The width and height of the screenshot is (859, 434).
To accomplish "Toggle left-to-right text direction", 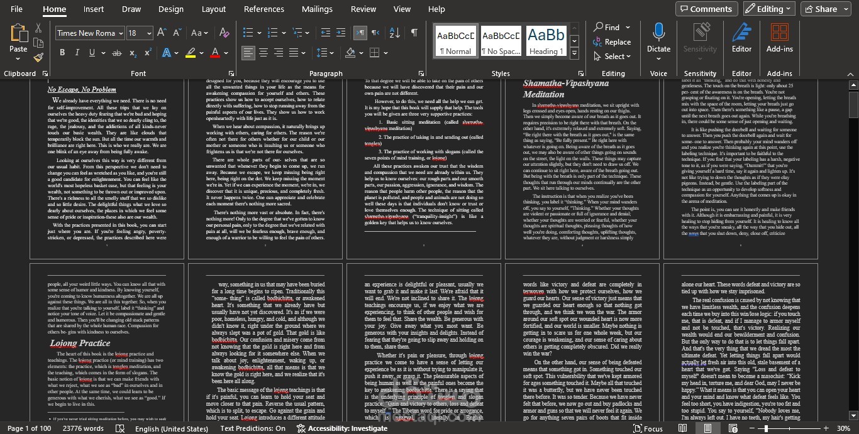I will 360,33.
